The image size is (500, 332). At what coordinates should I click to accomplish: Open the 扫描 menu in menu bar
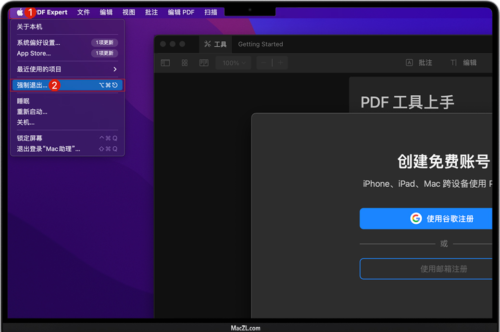click(211, 12)
